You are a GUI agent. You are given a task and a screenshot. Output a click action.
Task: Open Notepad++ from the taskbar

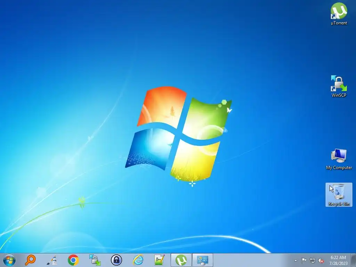159,260
